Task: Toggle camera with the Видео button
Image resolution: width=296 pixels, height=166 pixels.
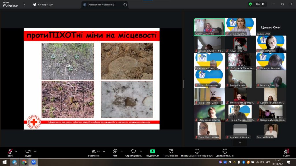Action: pyautogui.click(x=28, y=152)
